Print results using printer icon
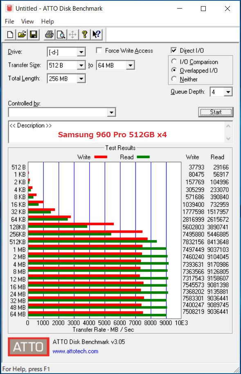The image size is (241, 374). point(50,34)
